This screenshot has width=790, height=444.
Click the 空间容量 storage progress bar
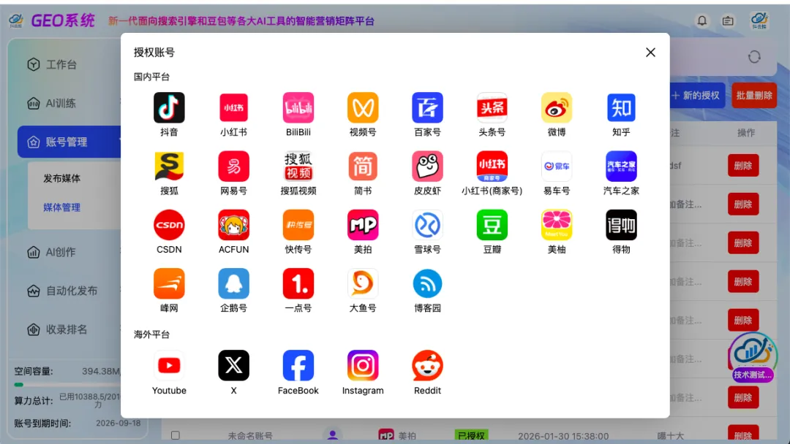coord(67,385)
